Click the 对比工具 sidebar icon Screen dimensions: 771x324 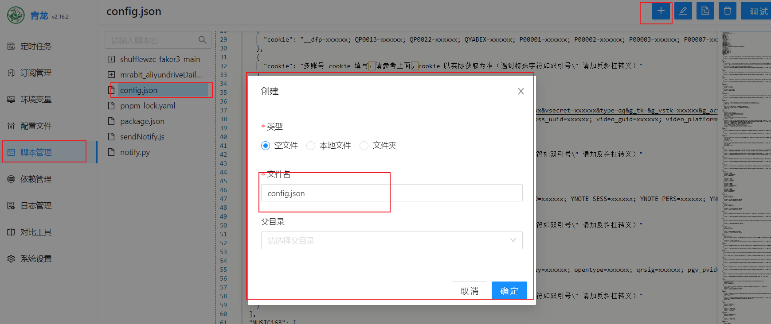(x=11, y=232)
